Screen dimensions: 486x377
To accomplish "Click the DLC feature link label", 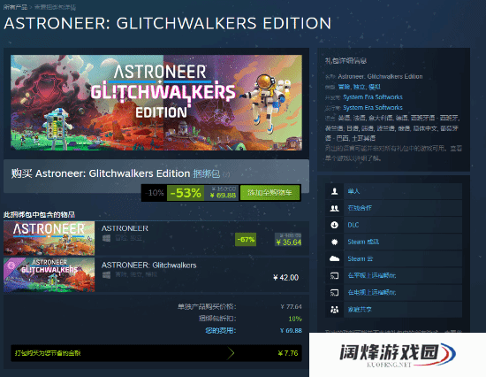I will pos(353,225).
